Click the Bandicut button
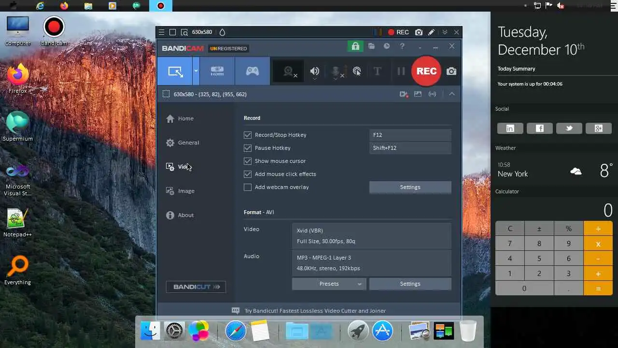Image resolution: width=618 pixels, height=348 pixels. 196,287
